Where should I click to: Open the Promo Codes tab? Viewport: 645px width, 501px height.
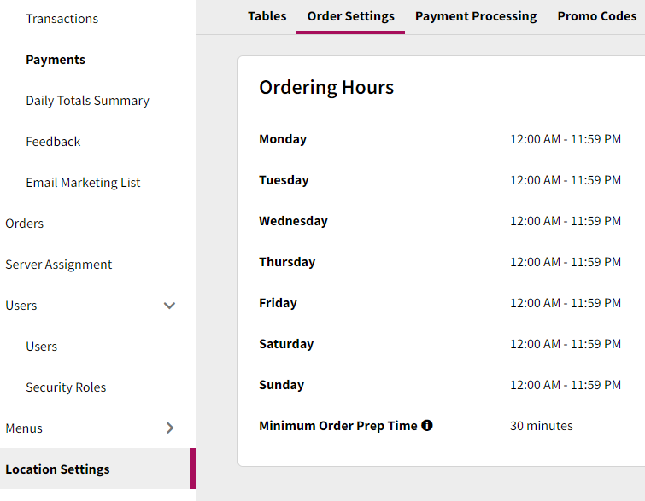click(596, 16)
